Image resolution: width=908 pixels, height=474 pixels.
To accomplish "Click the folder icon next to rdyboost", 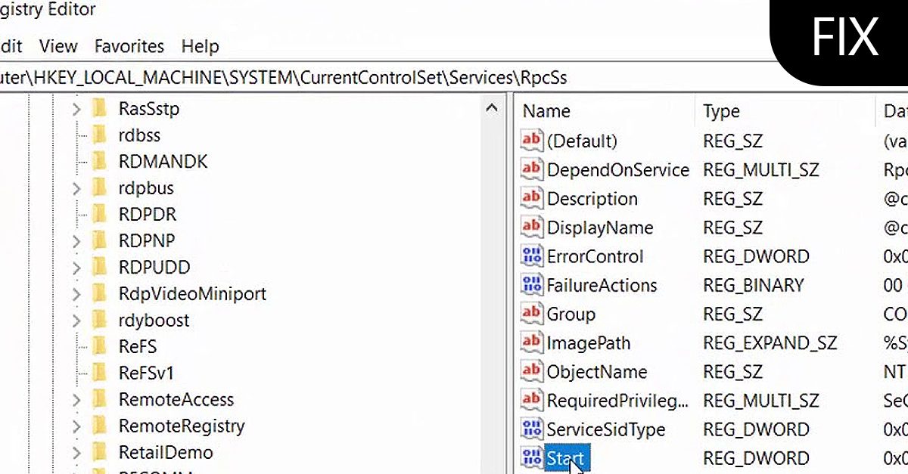I will pyautogui.click(x=99, y=320).
